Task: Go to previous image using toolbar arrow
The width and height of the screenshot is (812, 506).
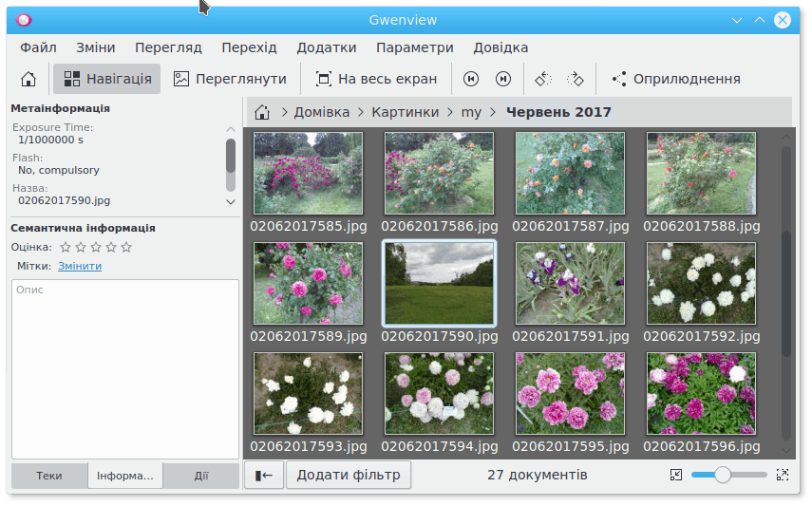Action: (x=471, y=79)
